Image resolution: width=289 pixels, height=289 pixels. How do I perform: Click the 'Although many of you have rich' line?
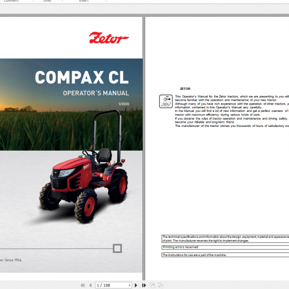[x=232, y=104]
